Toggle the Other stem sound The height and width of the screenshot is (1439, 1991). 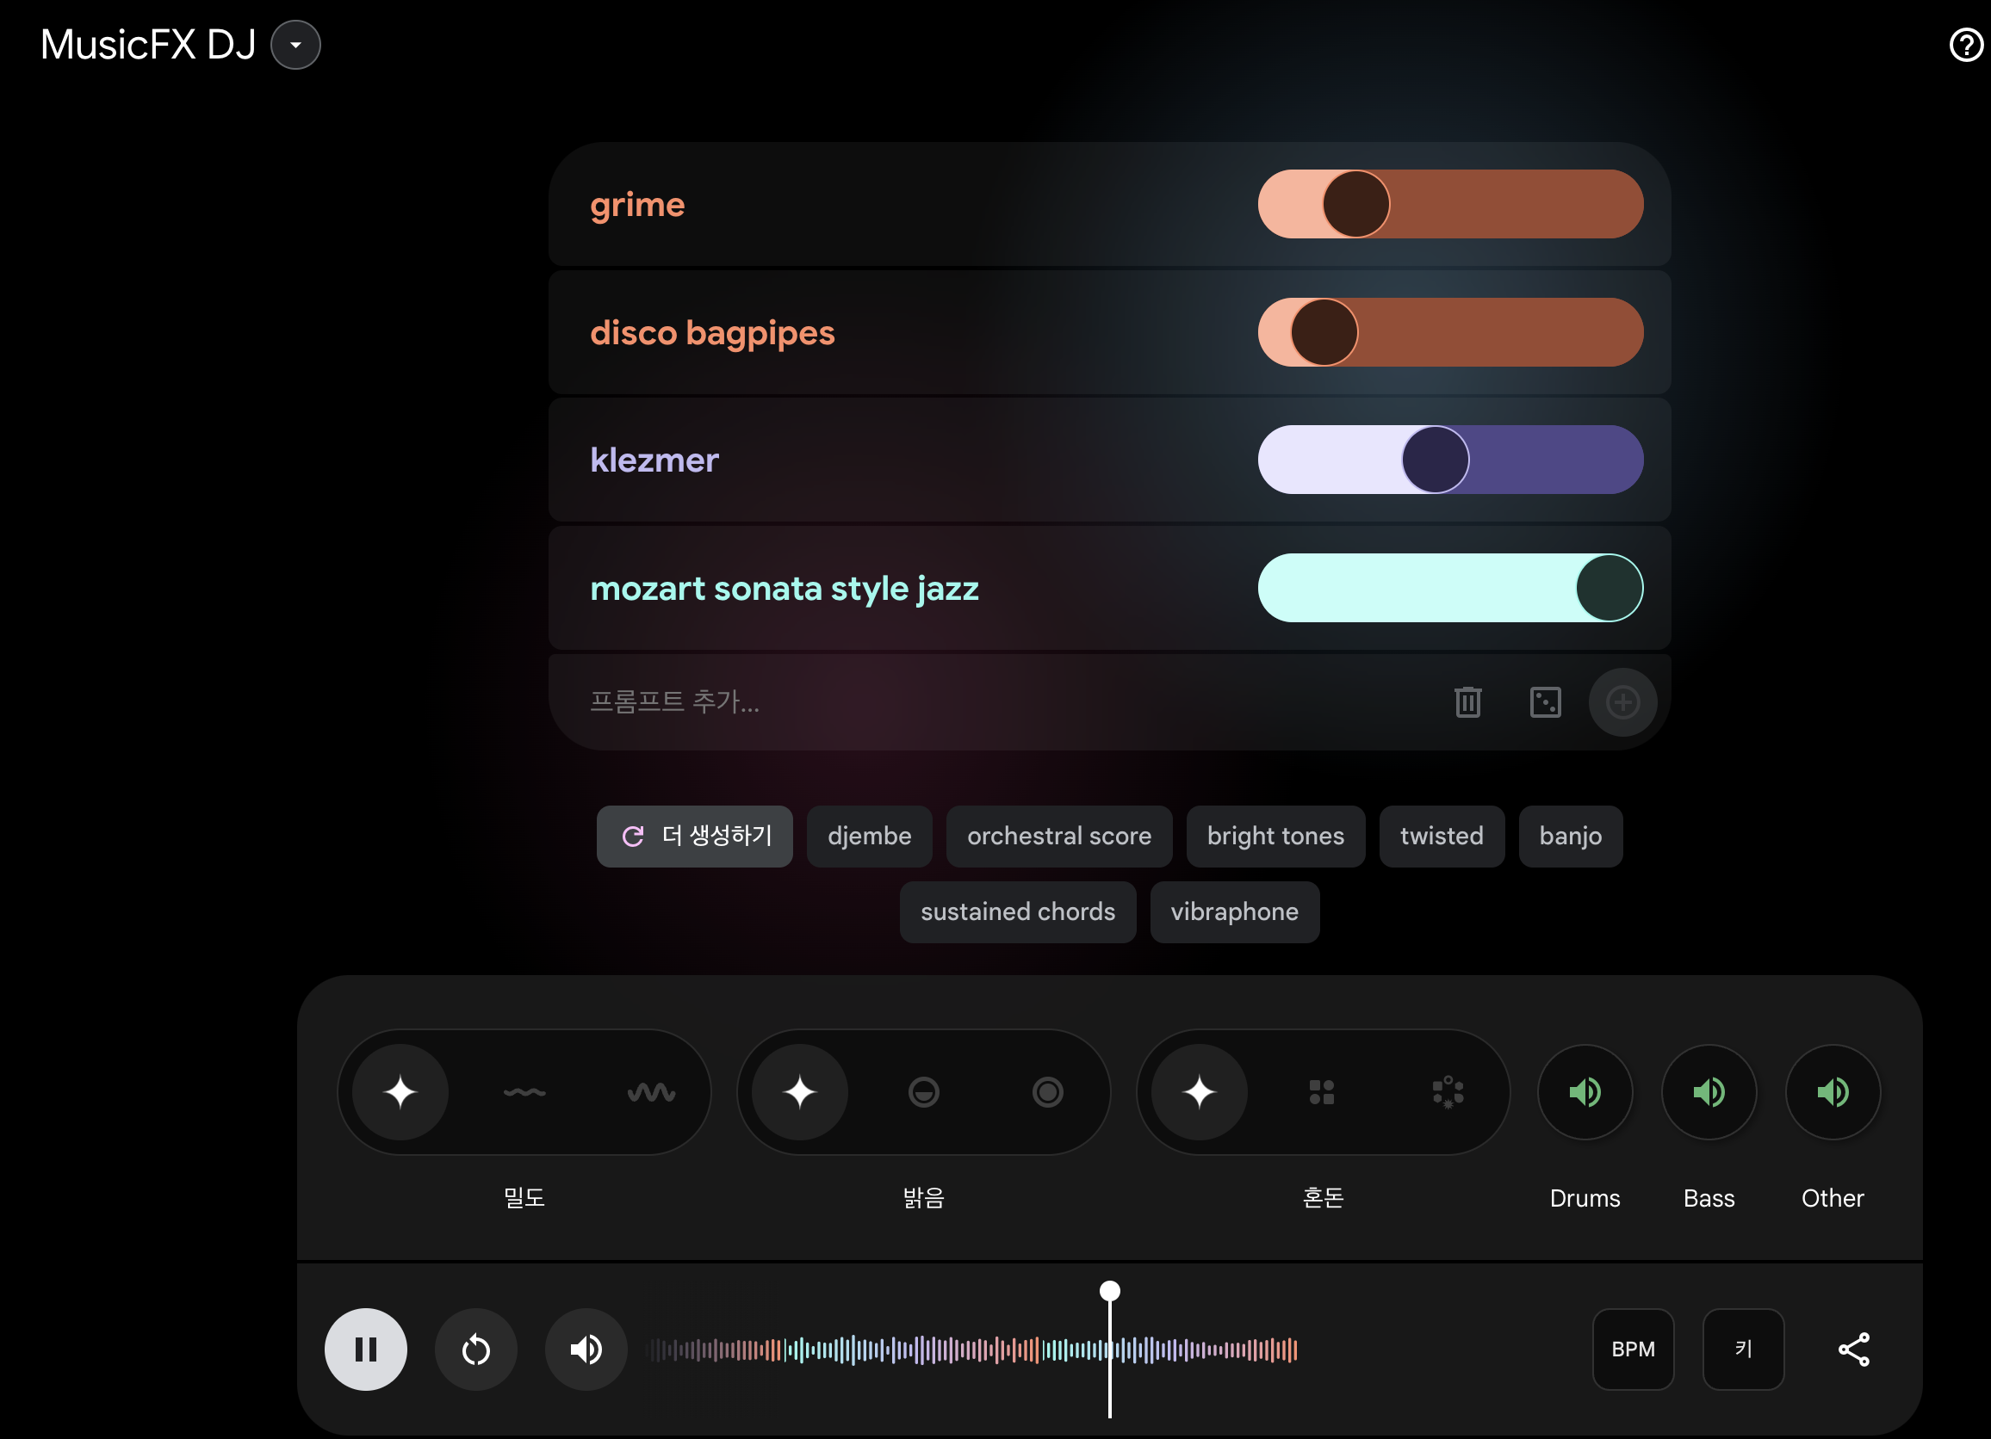[x=1832, y=1092]
